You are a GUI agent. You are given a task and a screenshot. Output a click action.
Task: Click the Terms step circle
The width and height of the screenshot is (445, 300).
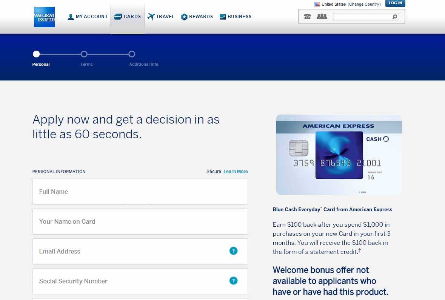tap(84, 54)
